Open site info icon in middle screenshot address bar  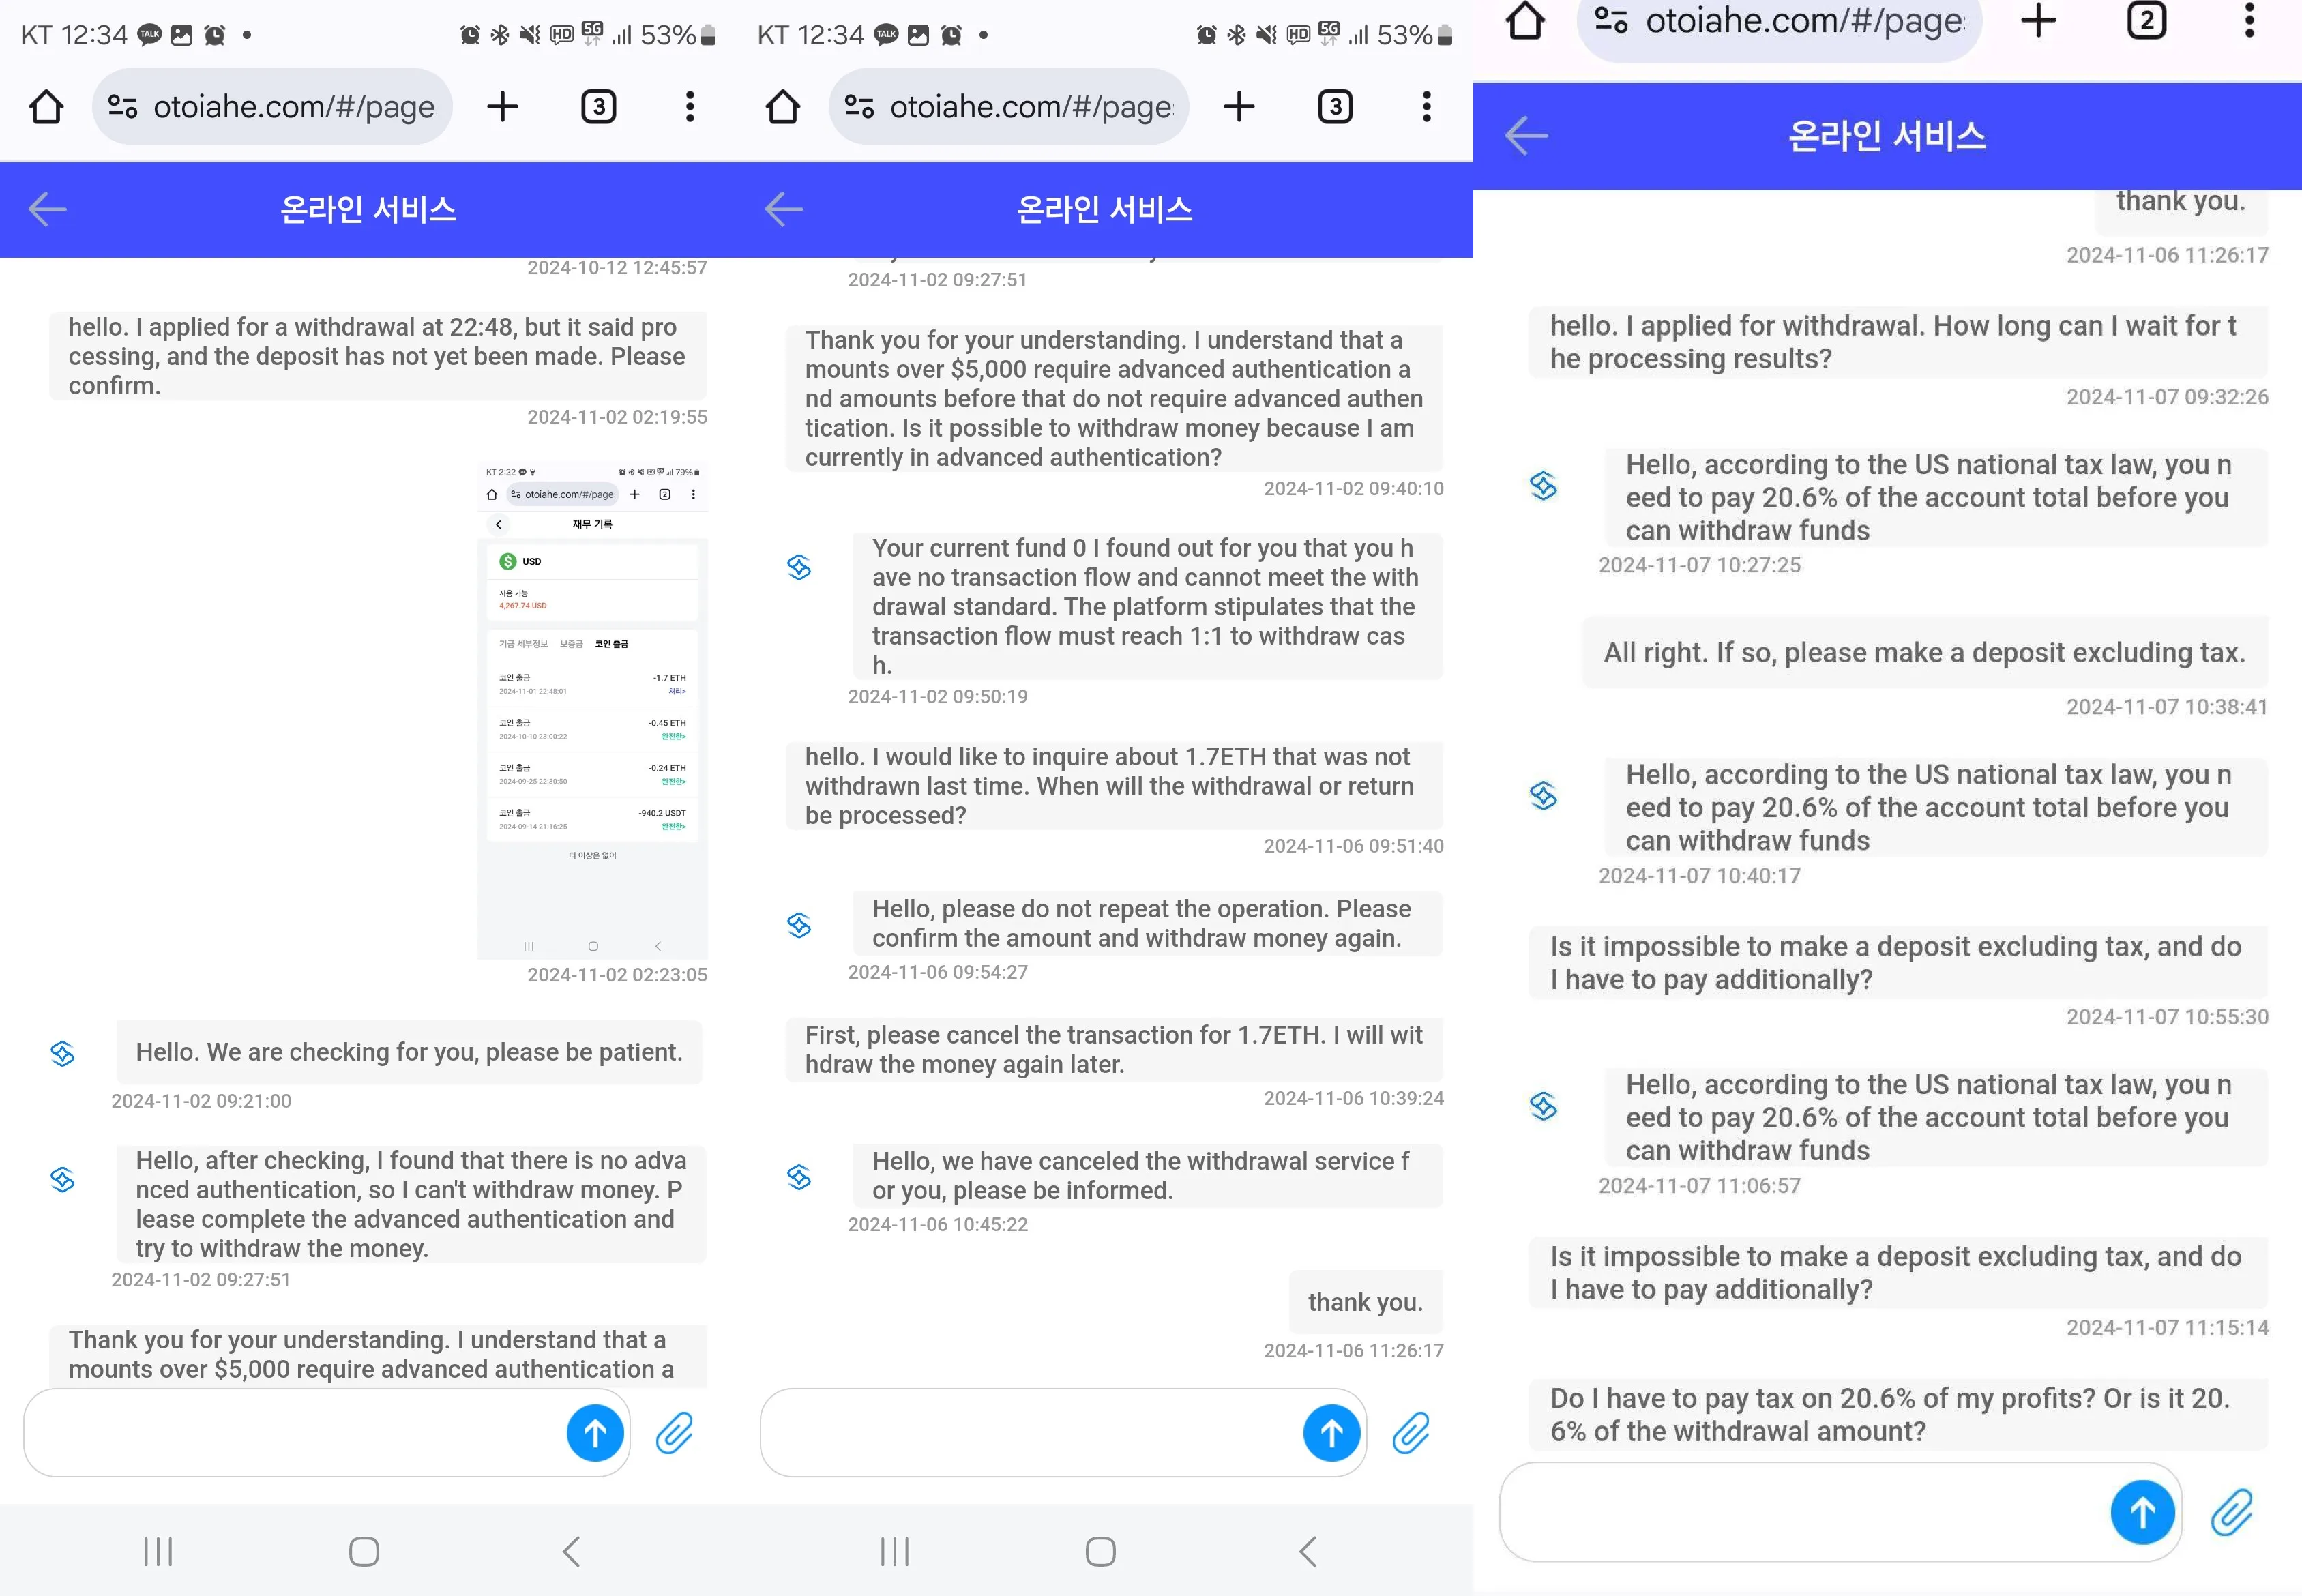point(859,106)
